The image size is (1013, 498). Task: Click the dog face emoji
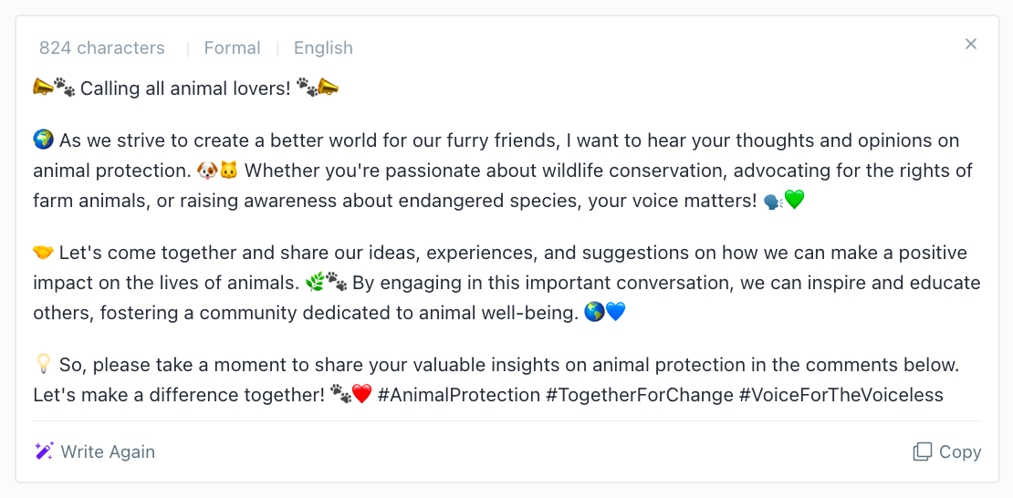pos(207,171)
